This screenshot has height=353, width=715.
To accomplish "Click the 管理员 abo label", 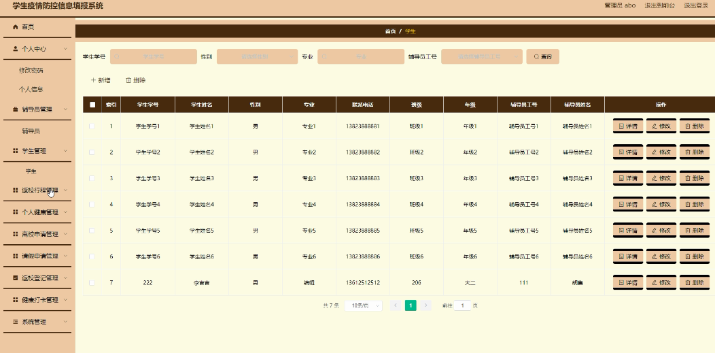I will click(x=620, y=5).
